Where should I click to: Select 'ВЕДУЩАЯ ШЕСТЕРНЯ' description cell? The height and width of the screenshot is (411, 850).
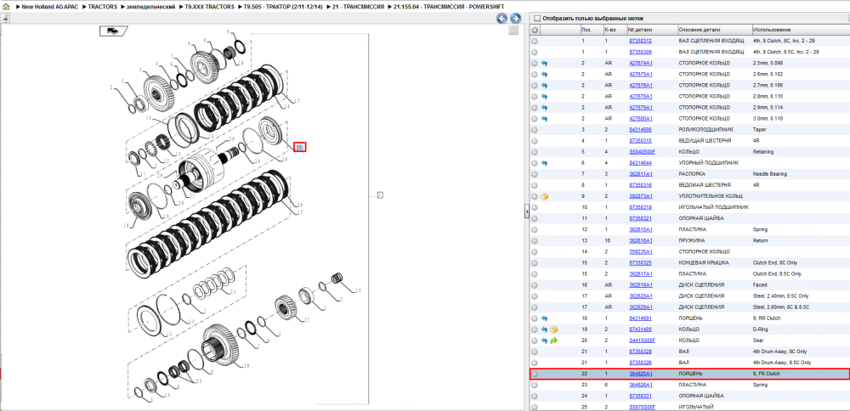coord(704,141)
